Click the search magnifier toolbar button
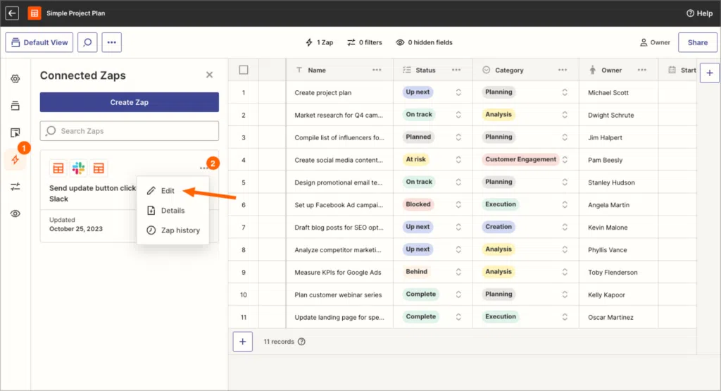 click(x=87, y=42)
